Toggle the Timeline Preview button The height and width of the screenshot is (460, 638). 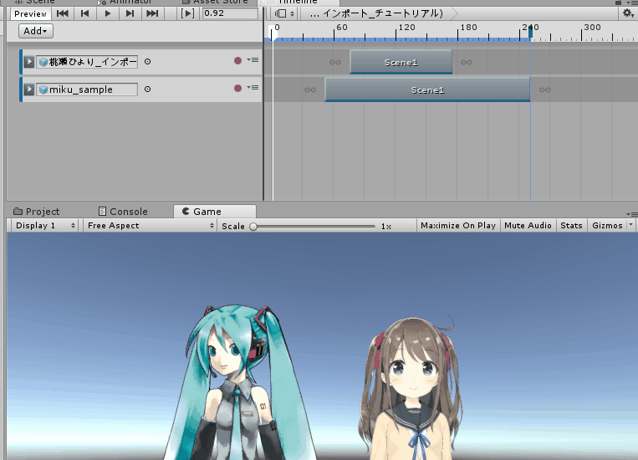click(30, 14)
